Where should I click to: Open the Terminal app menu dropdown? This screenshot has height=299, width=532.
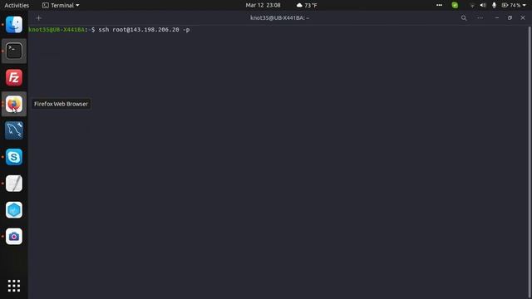click(x=61, y=5)
